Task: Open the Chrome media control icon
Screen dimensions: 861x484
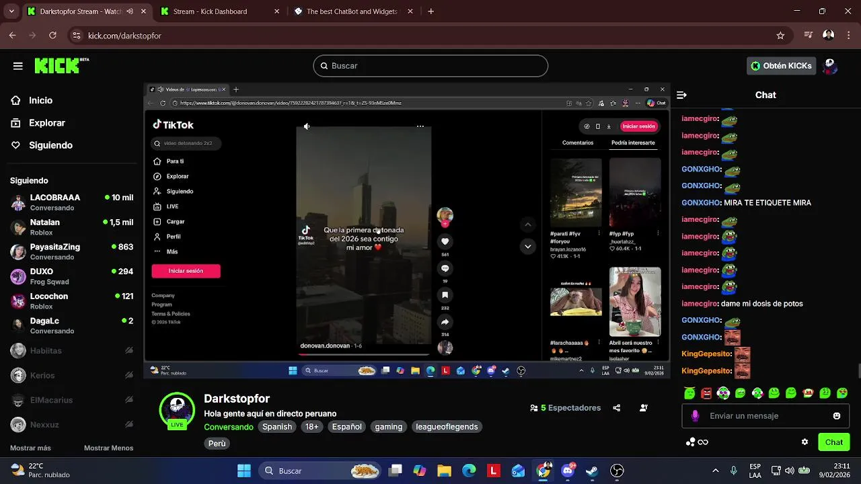Action: tap(809, 36)
